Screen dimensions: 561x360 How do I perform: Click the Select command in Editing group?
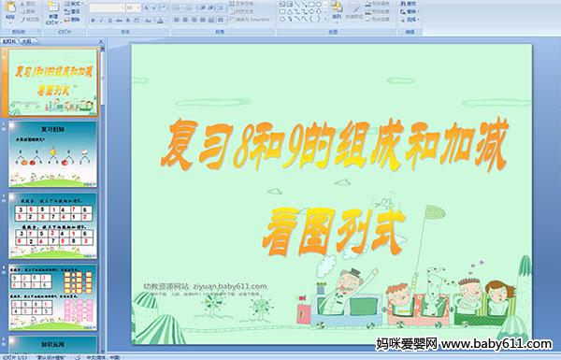tap(410, 20)
